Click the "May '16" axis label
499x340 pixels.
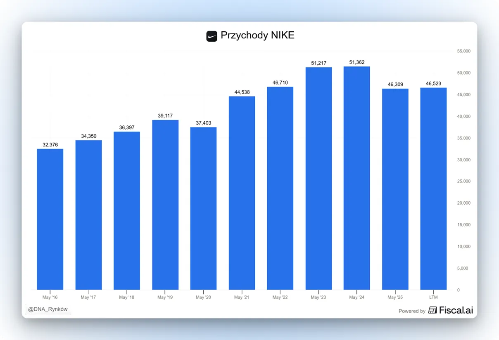(50, 297)
